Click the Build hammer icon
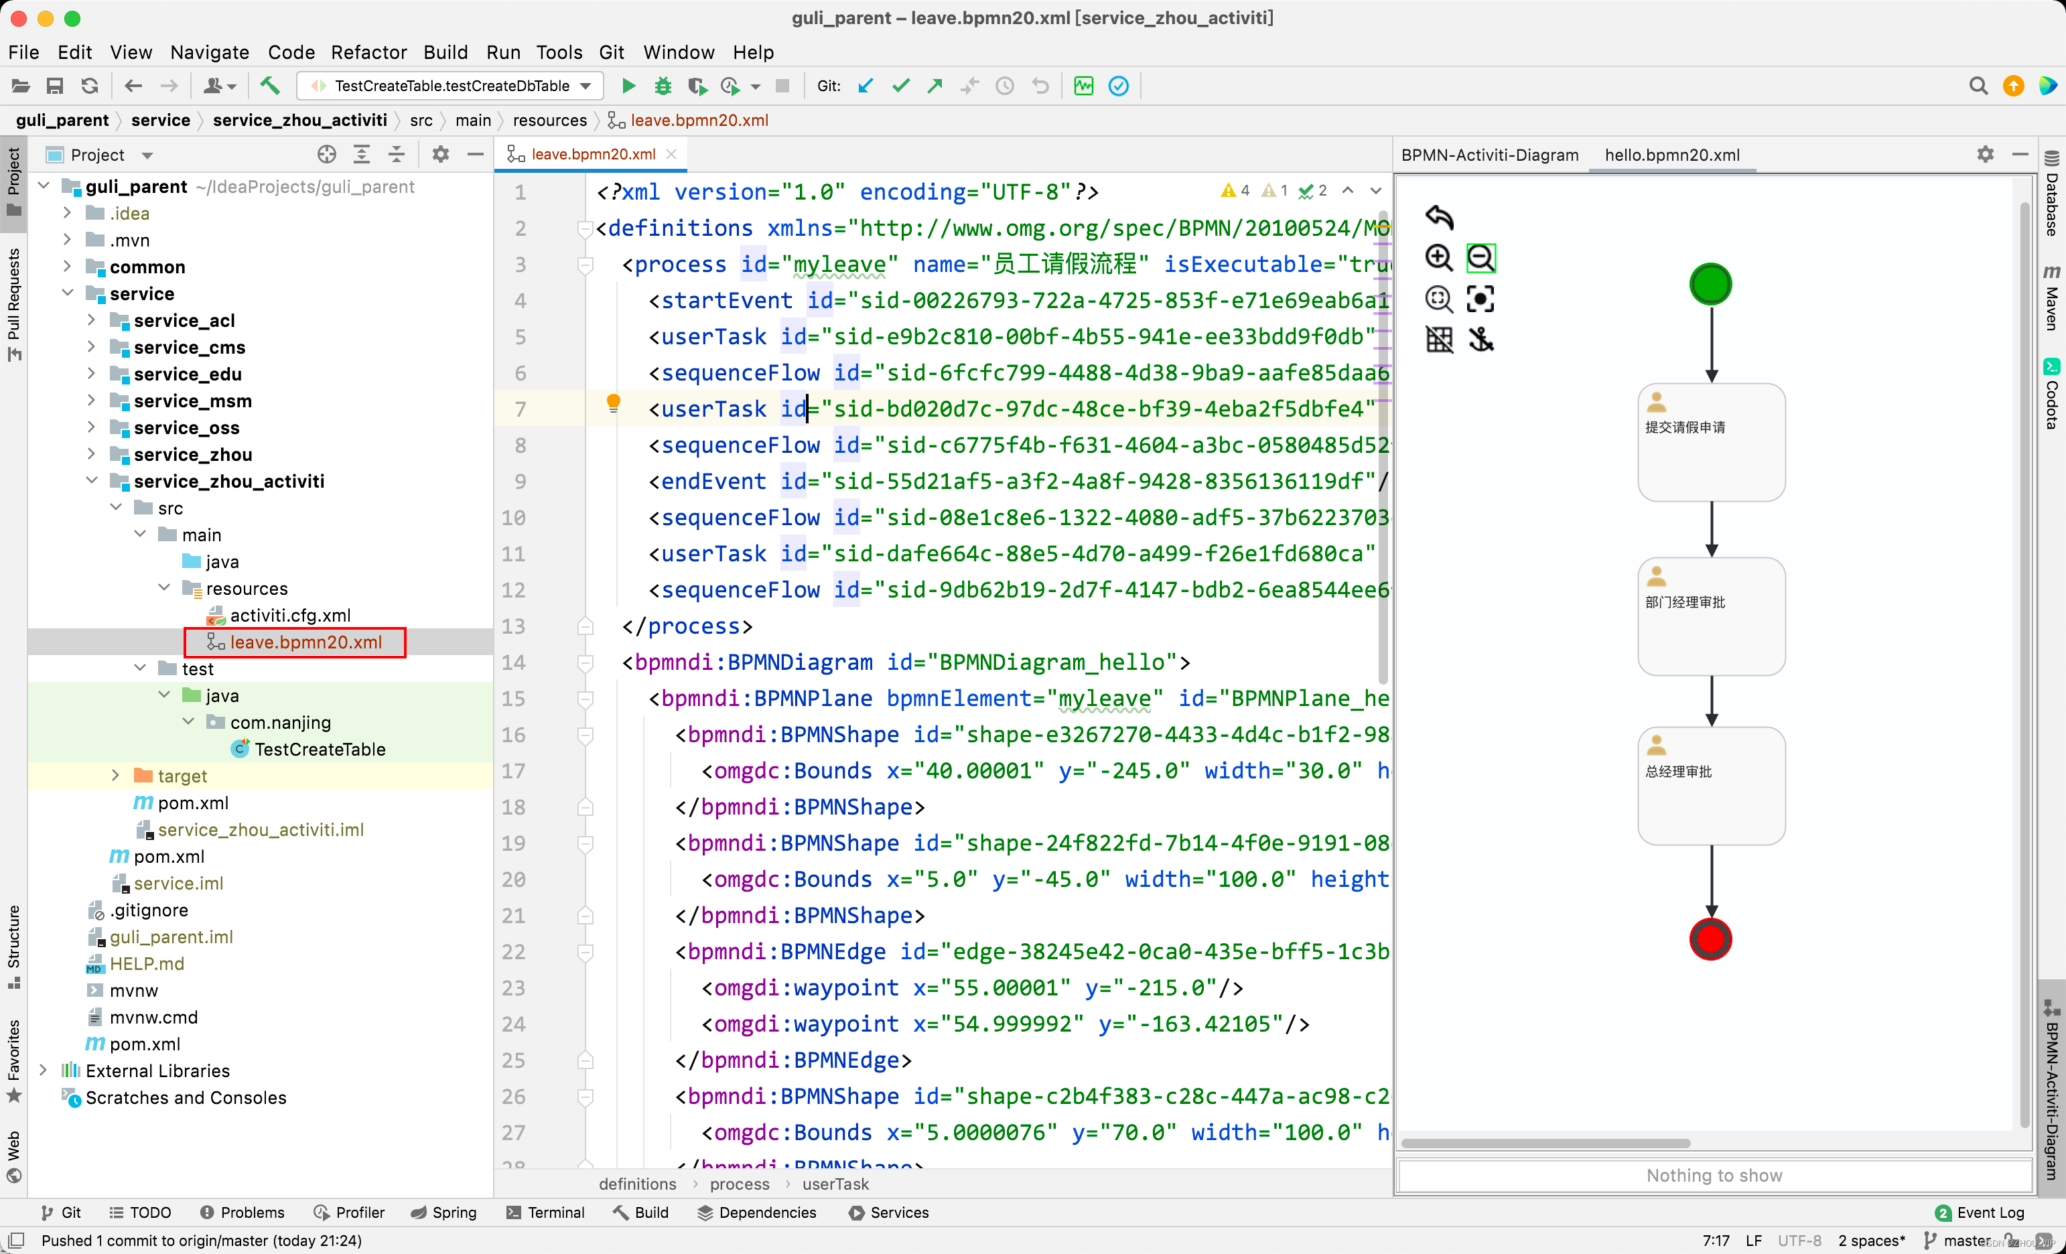 [x=270, y=86]
